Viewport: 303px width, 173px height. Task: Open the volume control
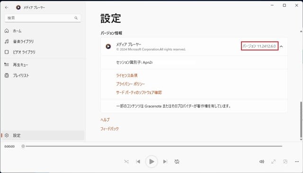tap(262, 162)
